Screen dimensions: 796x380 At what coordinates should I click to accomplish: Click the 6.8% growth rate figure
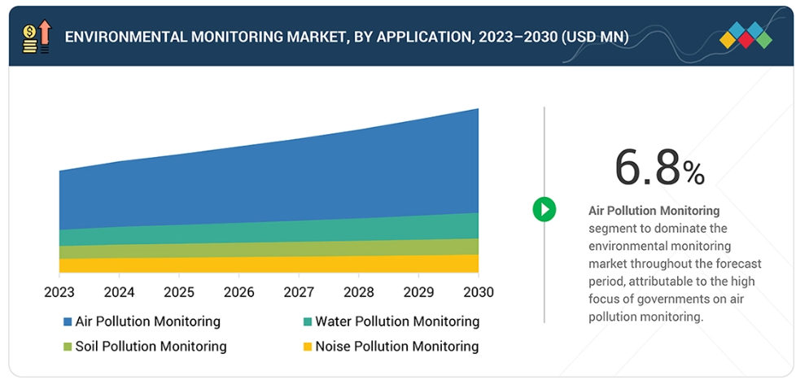tap(658, 168)
